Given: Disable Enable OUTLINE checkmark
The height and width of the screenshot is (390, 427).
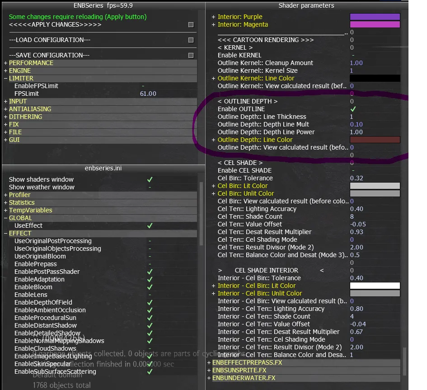Looking at the screenshot, I should click(x=353, y=109).
